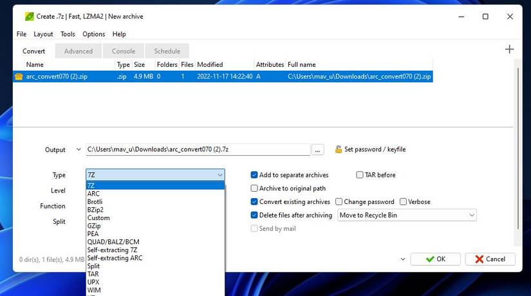The height and width of the screenshot is (296, 531).
Task: Click the green checkmark OK button
Action: (x=436, y=259)
